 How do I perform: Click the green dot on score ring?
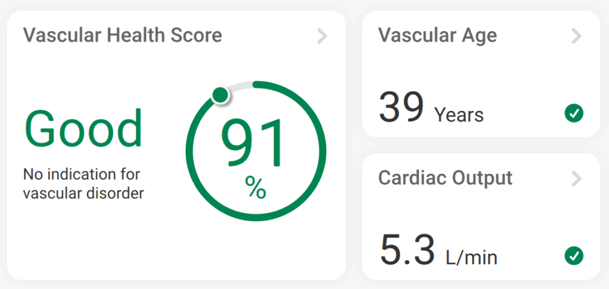(221, 94)
